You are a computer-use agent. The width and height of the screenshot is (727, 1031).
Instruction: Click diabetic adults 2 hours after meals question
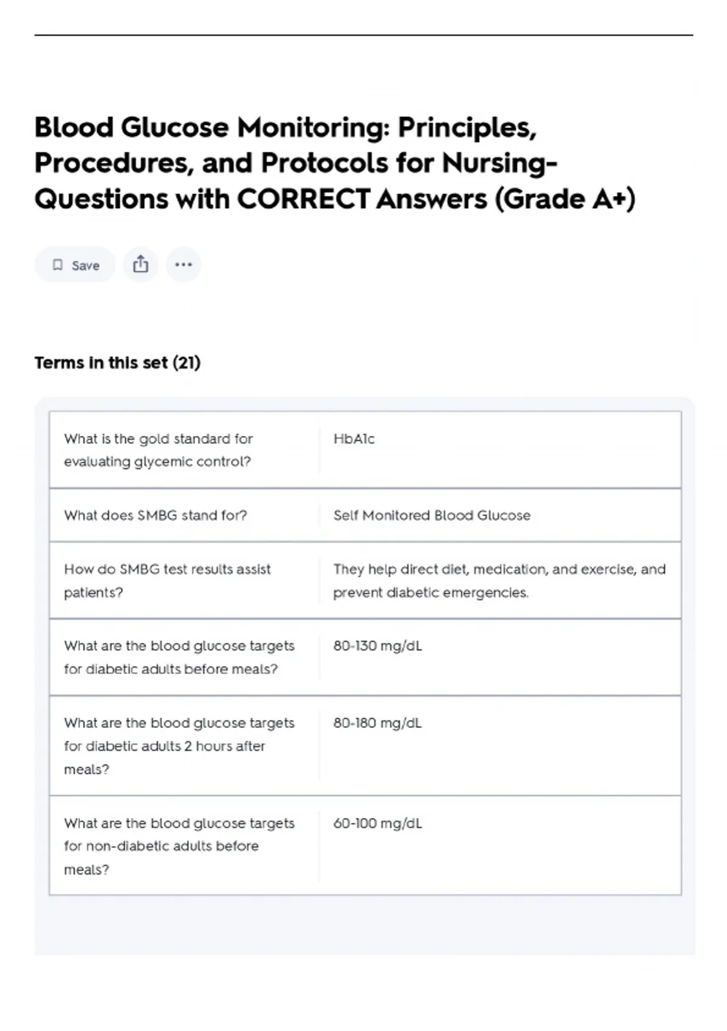click(x=179, y=746)
